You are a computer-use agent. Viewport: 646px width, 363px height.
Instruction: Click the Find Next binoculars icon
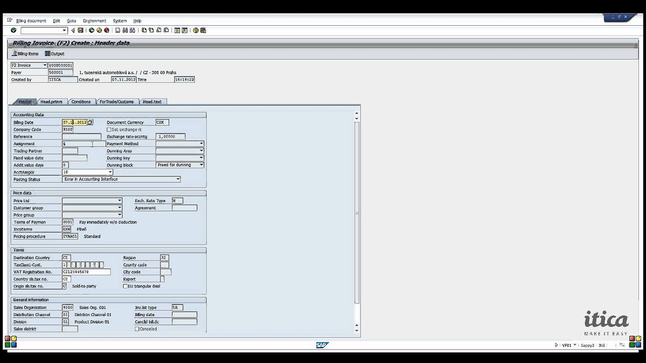(133, 30)
